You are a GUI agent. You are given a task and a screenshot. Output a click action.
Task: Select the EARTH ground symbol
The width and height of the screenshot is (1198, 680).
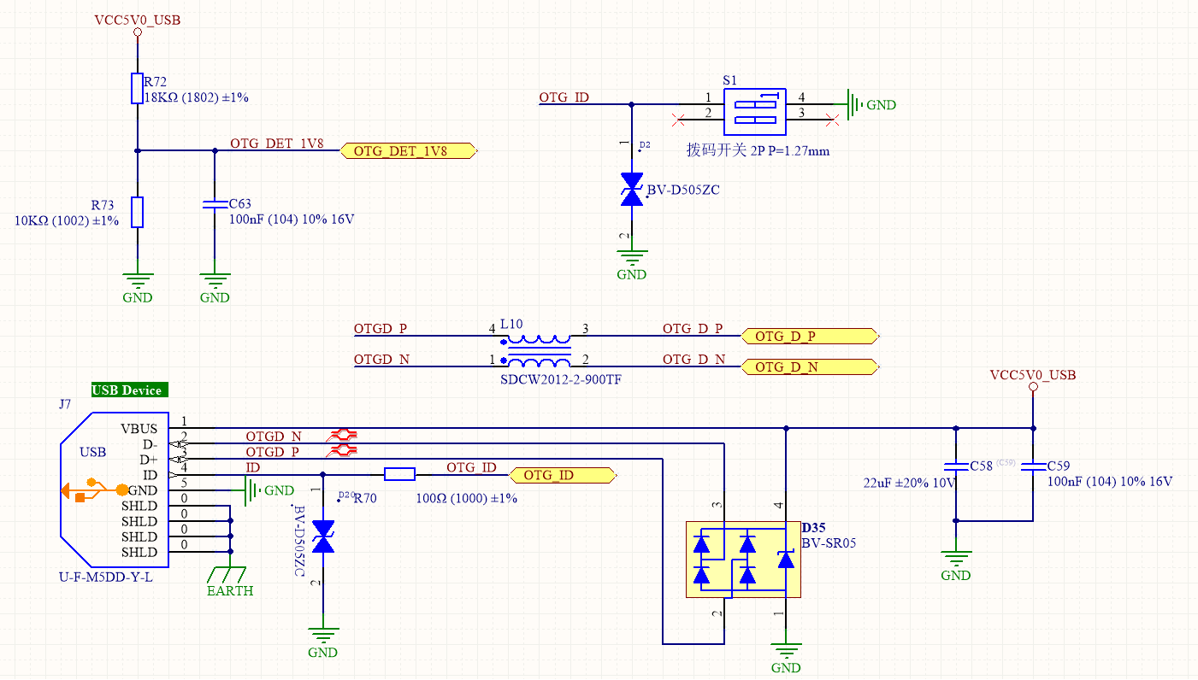click(230, 575)
